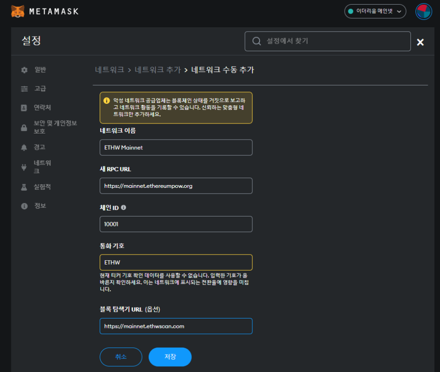
Task: Open the Ethereum Mainnet network dropdown
Action: (x=375, y=11)
